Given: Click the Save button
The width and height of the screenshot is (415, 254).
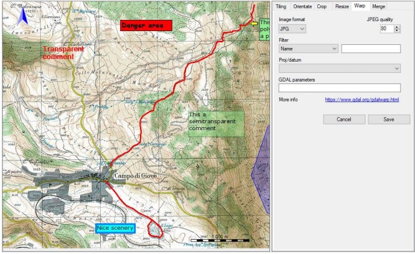Looking at the screenshot, I should pyautogui.click(x=389, y=120).
